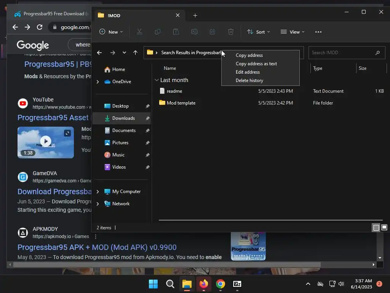Click the Progressbar95 game image thumbnail
Screen dimensions: 390x293
pyautogui.click(x=248, y=246)
